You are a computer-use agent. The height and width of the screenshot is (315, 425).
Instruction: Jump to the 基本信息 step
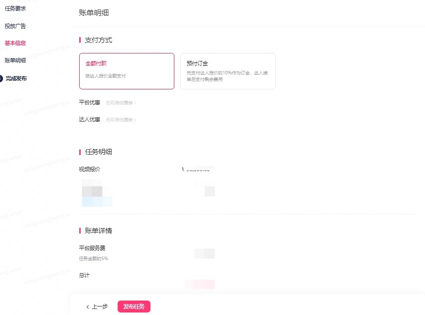point(15,43)
